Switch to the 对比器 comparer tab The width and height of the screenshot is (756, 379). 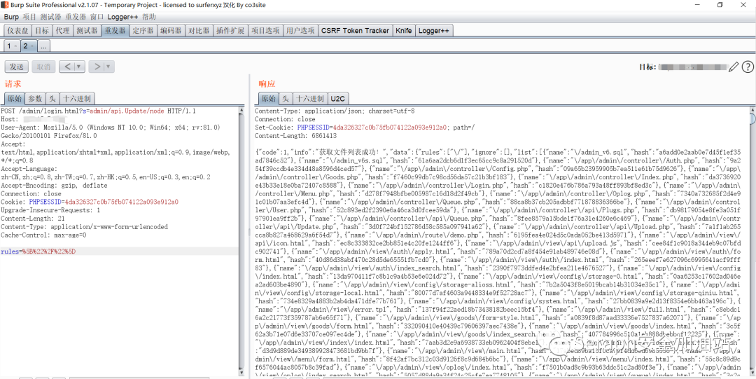(x=199, y=30)
